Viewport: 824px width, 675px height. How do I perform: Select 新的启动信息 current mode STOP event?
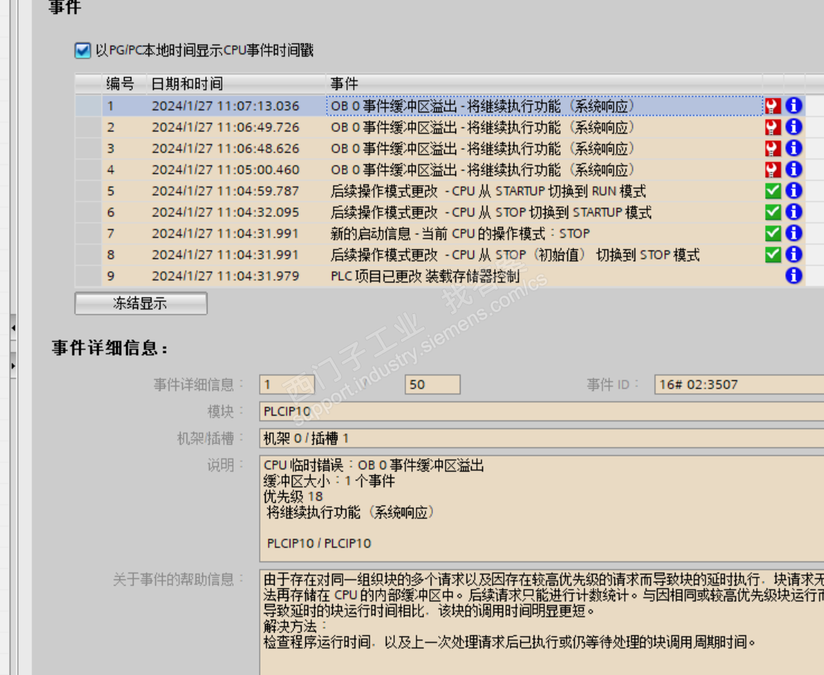(x=440, y=233)
